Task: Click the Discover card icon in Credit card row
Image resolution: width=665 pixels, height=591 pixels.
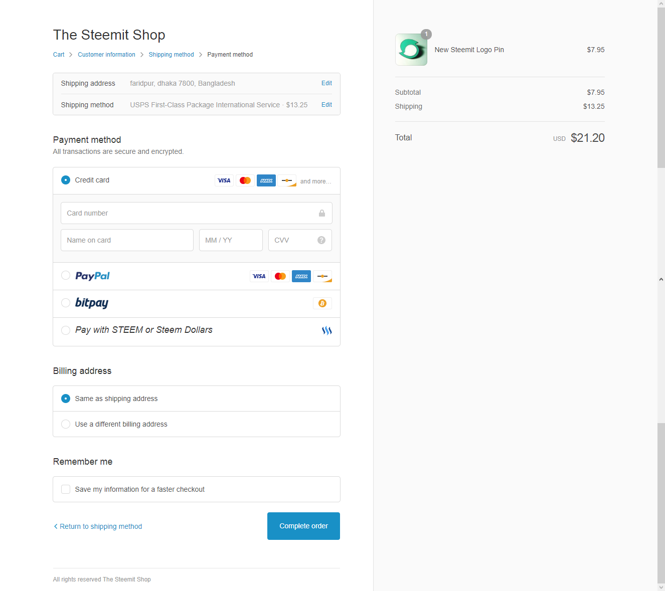Action: [x=287, y=180]
